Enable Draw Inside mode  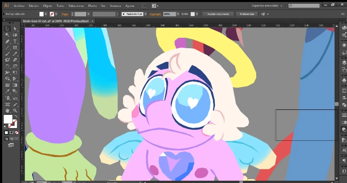[16, 139]
